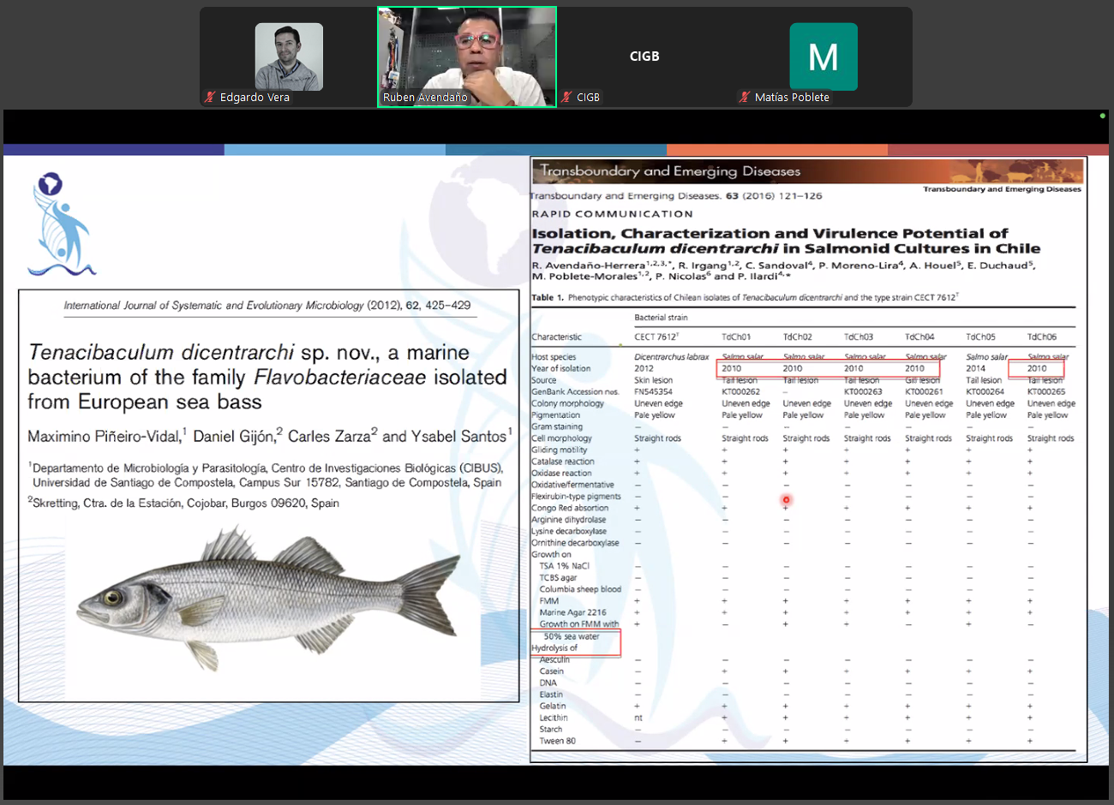Click the 'Gliding motility' row label
This screenshot has height=805, width=1114.
tap(560, 450)
